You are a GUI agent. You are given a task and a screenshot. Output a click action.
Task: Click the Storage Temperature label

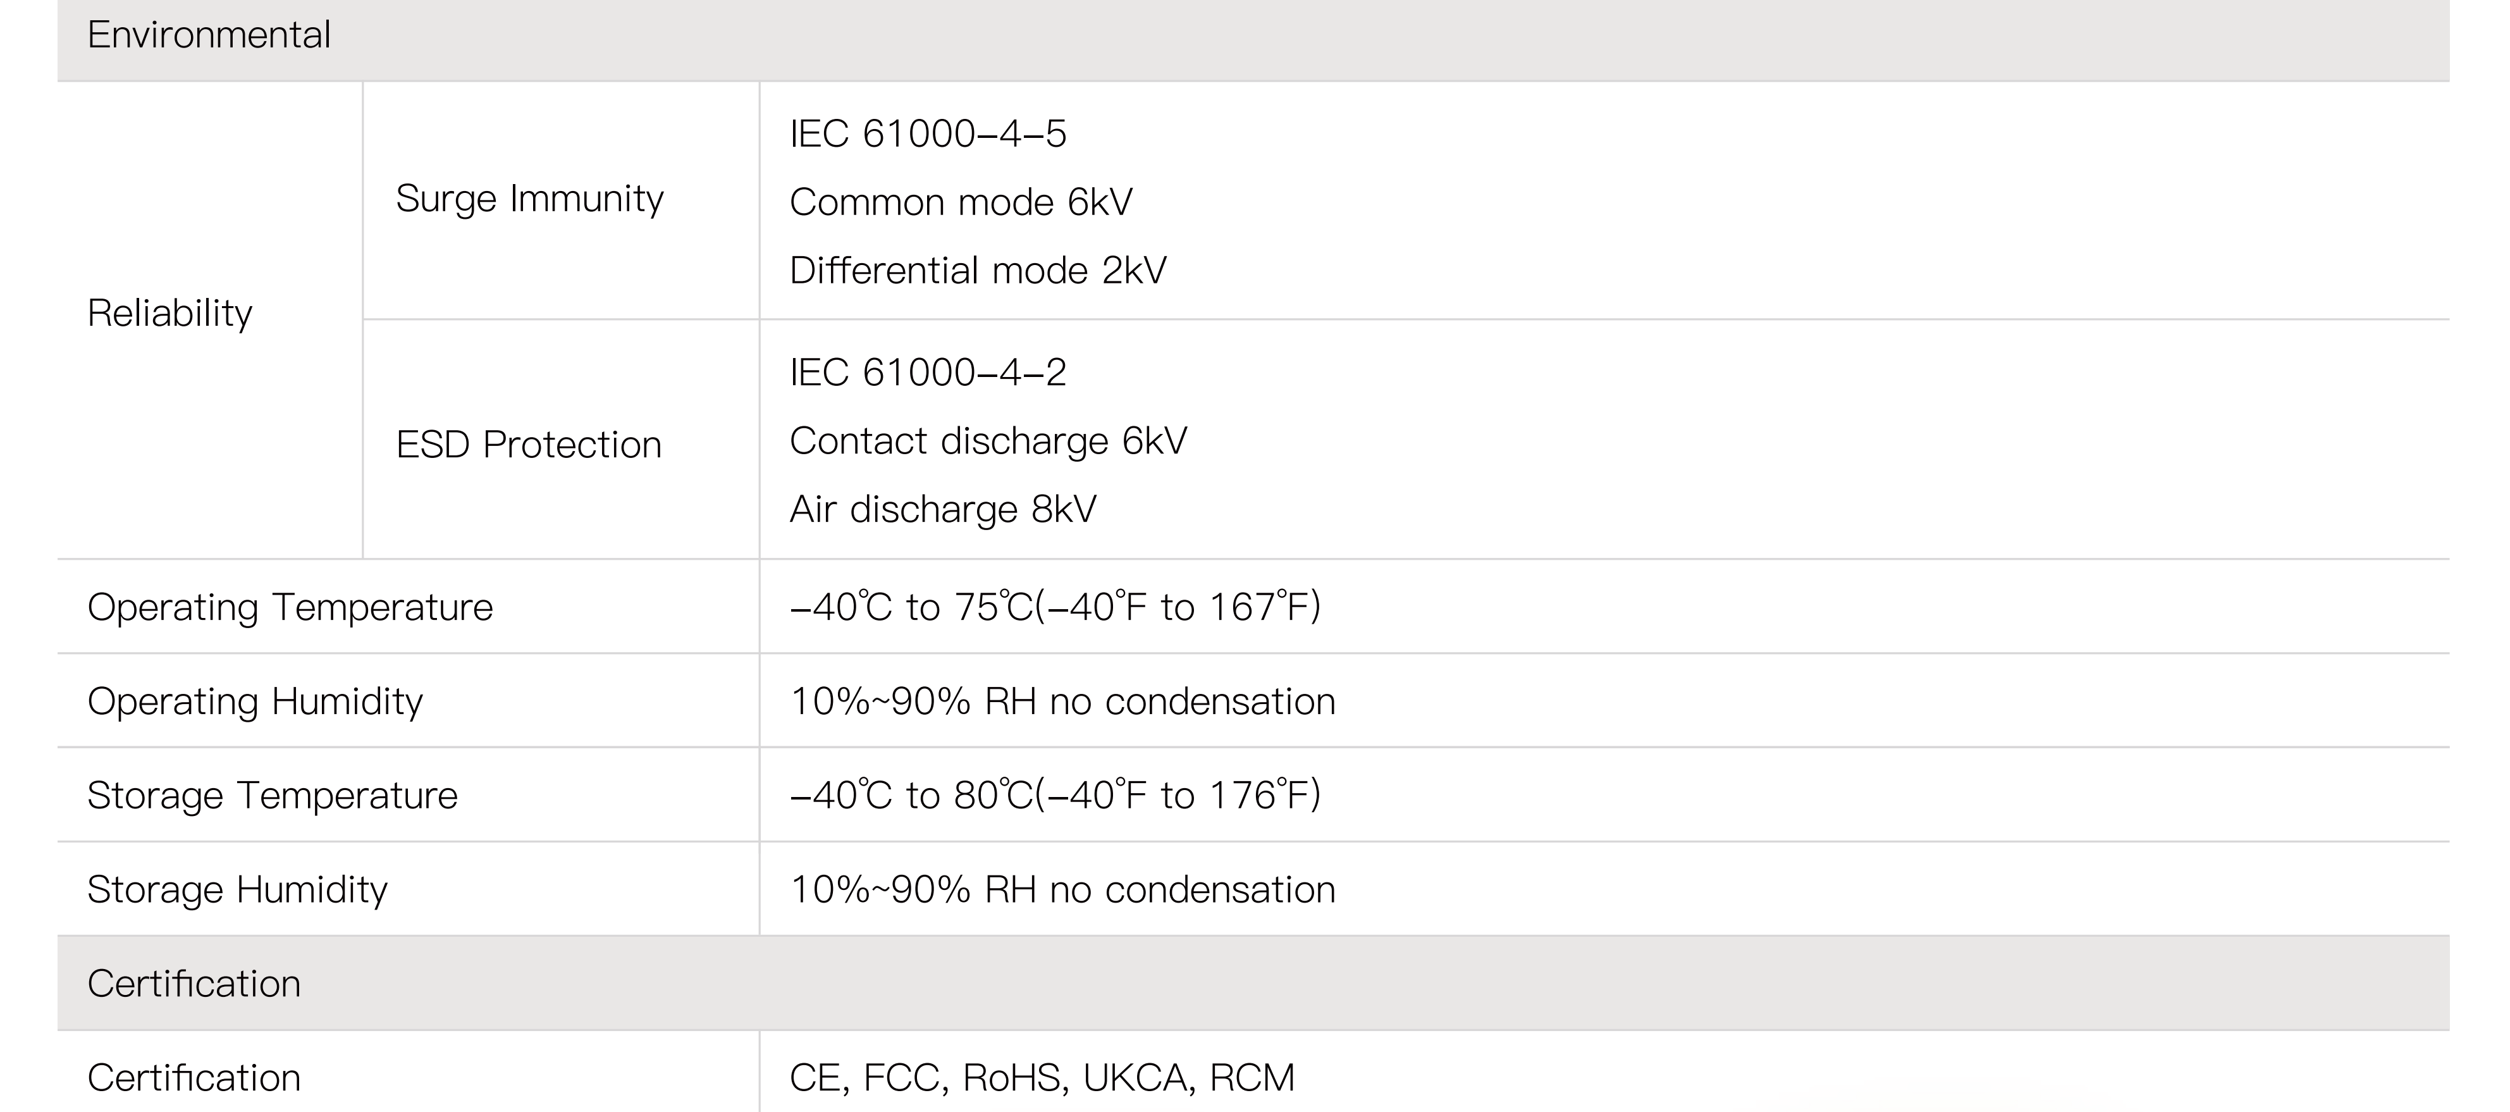click(x=272, y=796)
